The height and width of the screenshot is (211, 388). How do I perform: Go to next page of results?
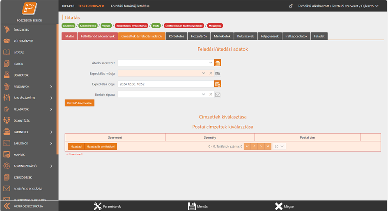point(261,146)
